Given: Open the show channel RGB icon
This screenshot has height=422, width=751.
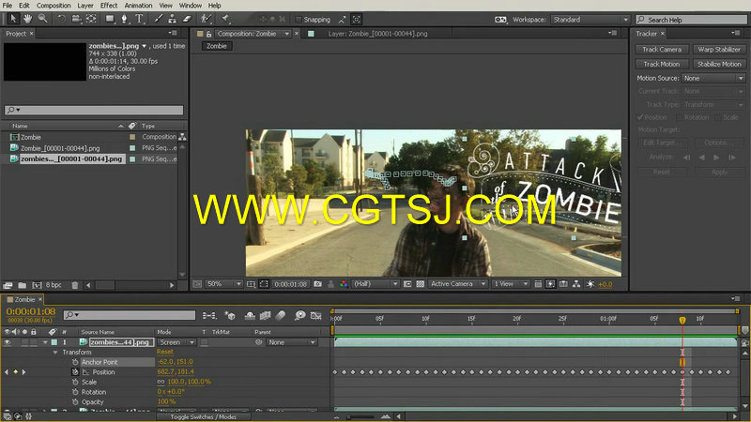Looking at the screenshot, I should click(x=344, y=284).
